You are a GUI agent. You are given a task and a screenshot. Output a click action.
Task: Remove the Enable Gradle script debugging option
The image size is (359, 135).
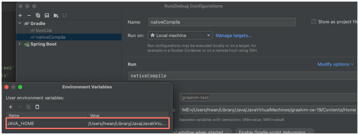(309, 133)
